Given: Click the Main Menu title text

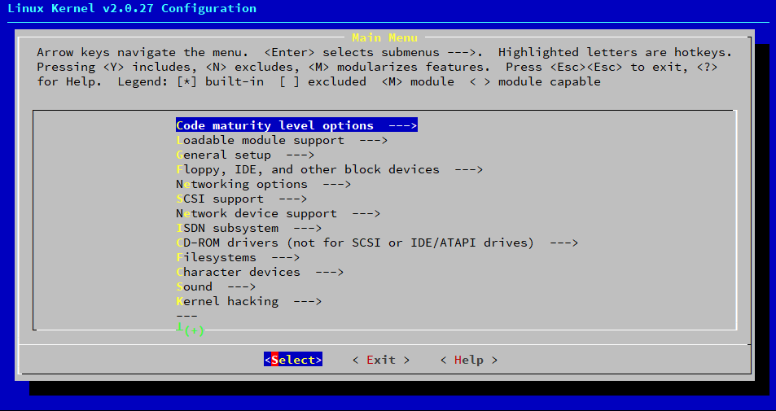Looking at the screenshot, I should 384,37.
